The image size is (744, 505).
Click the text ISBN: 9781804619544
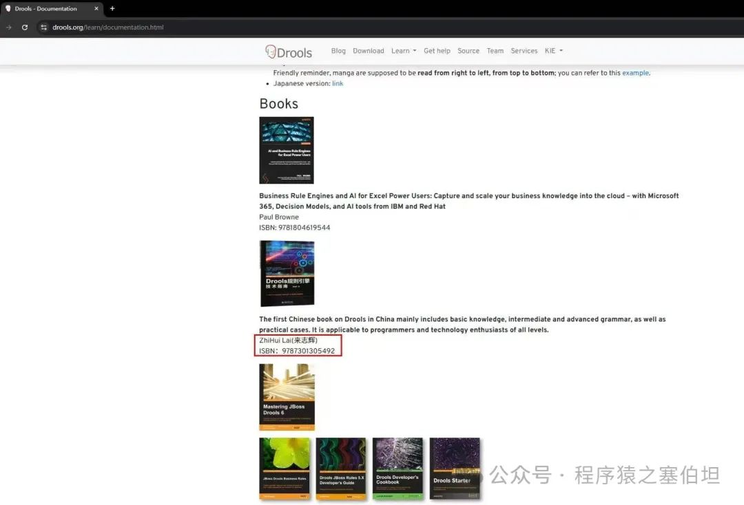[x=295, y=228]
